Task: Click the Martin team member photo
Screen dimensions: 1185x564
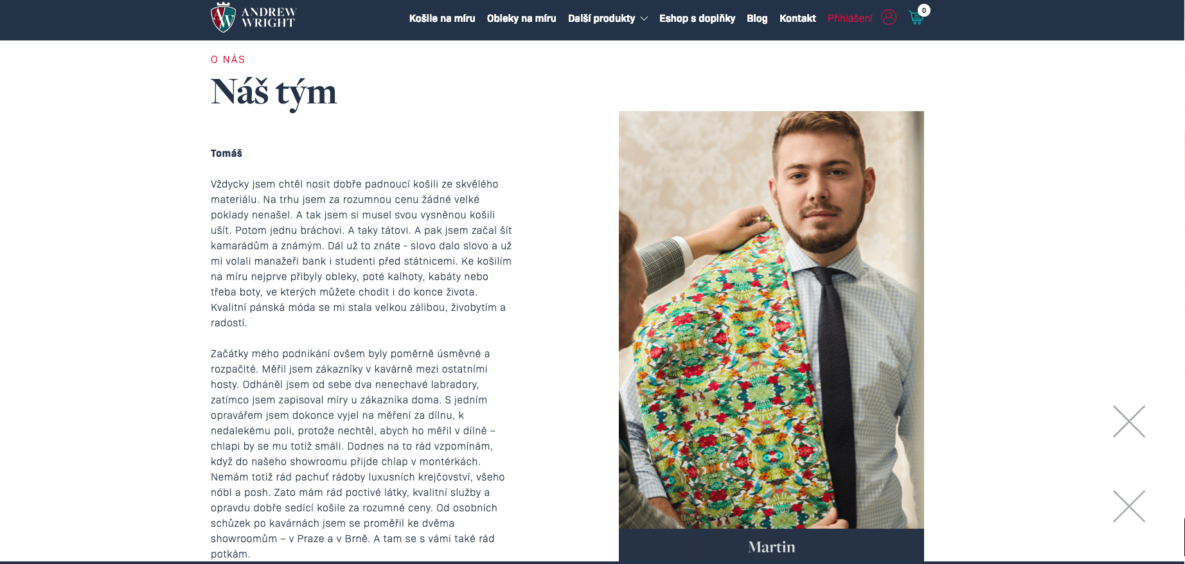Action: coord(771,320)
